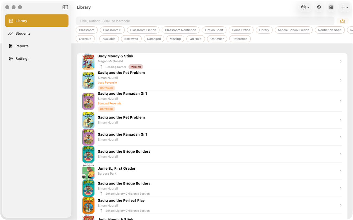The image size is (353, 220).
Task: Click author name Barbara Park
Action: [x=107, y=174]
